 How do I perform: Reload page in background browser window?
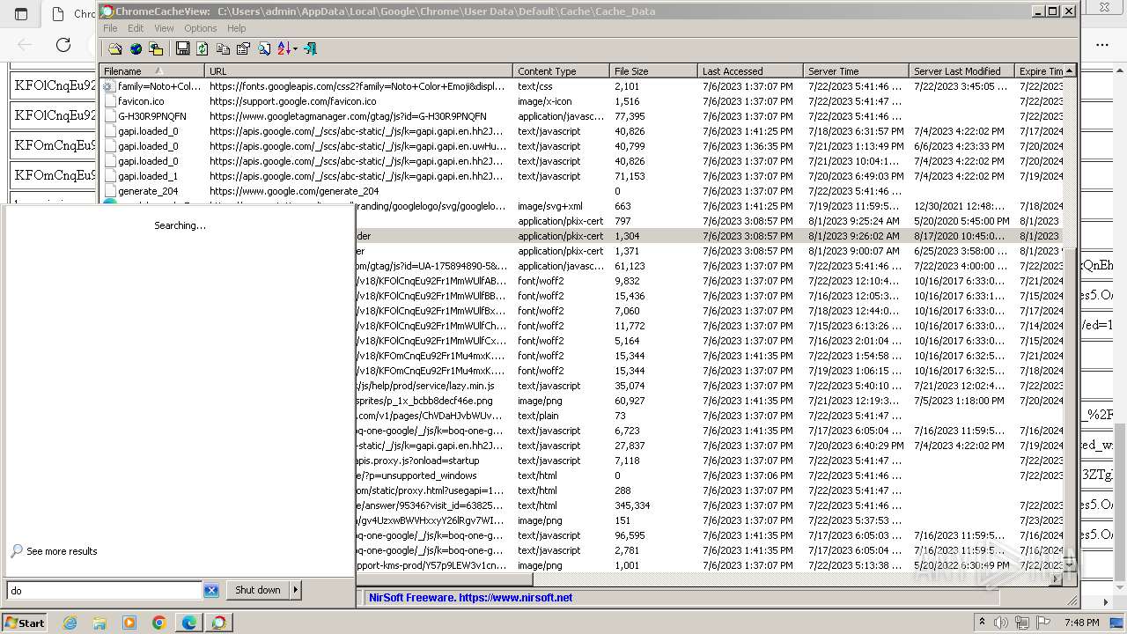tap(63, 44)
